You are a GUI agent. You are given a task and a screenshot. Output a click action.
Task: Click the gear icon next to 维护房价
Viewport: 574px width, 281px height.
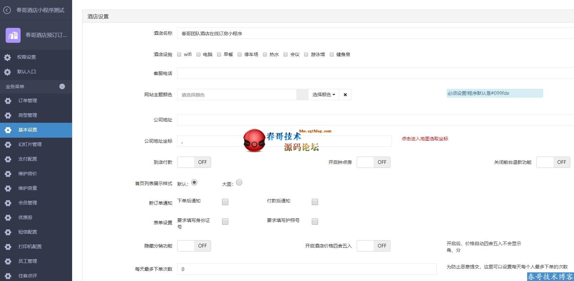(x=8, y=174)
